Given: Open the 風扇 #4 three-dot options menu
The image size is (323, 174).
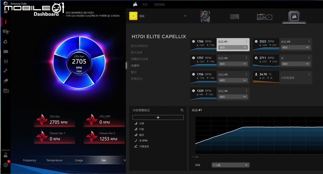Looking at the screenshot, I should [x=246, y=91].
